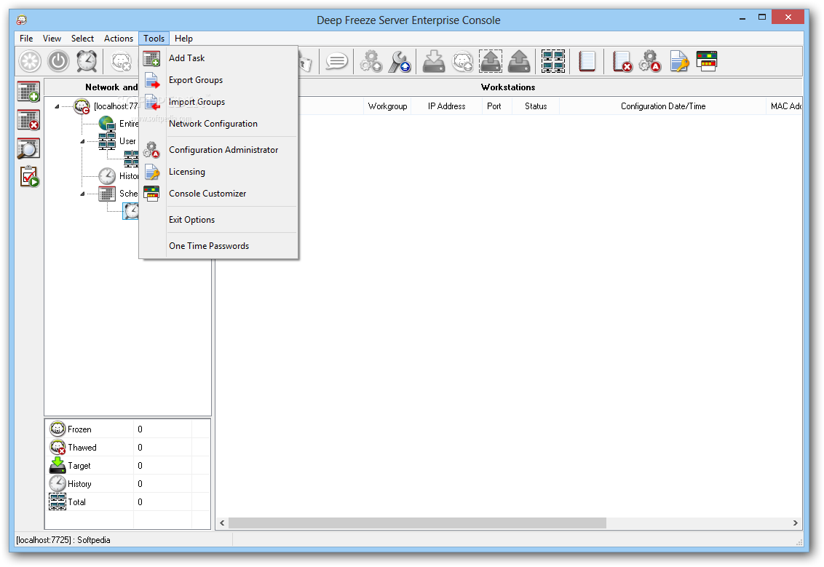Click the speech bubble send message icon
Viewport: 824px width, 567px height.
(x=337, y=61)
